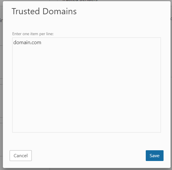
Task: Save the trusted domains list
Action: coord(155,155)
